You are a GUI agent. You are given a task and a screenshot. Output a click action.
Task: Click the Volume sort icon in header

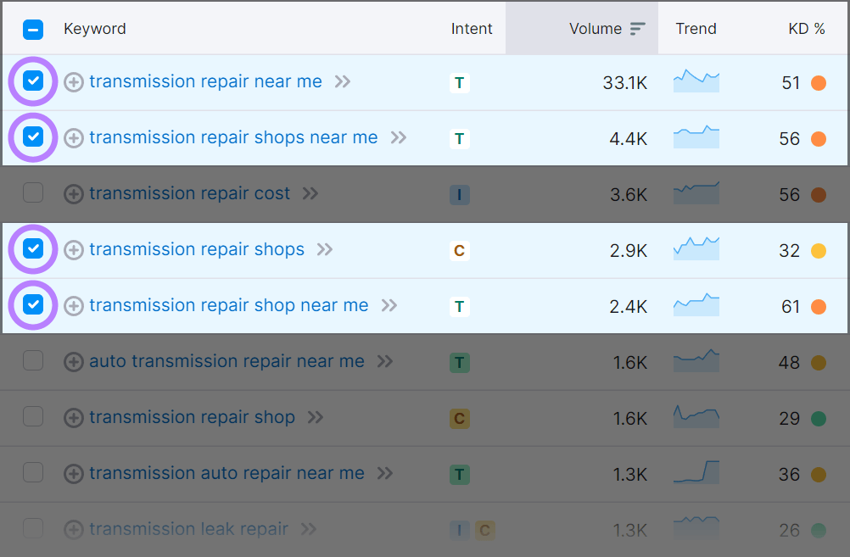(638, 29)
